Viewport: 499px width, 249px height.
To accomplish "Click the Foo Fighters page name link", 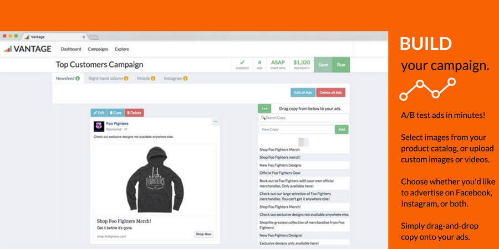I will (x=118, y=123).
